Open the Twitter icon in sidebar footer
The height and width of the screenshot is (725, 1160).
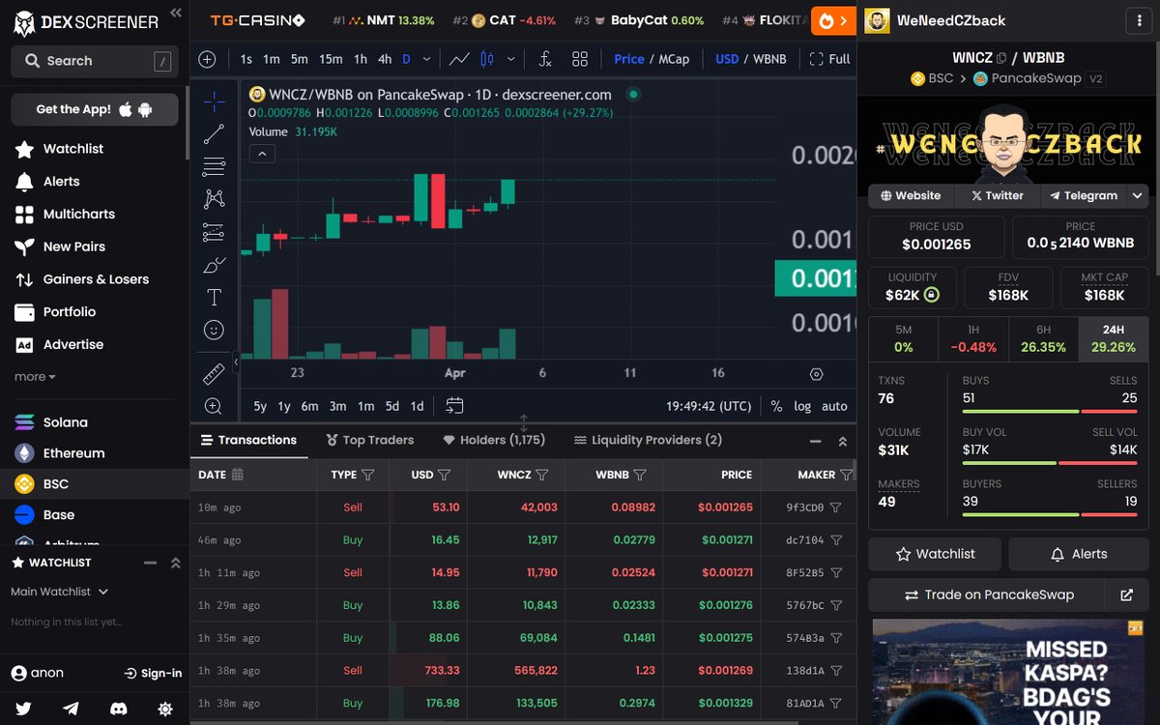24,709
